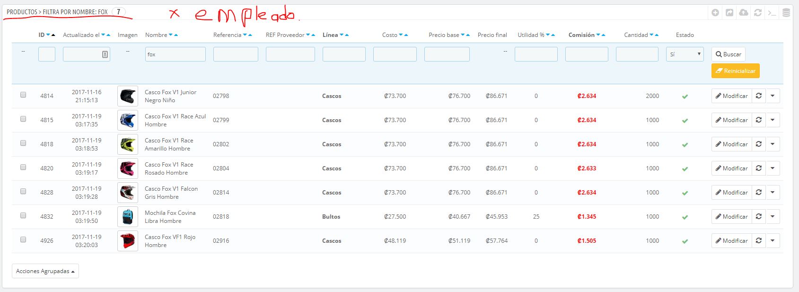Open the SQL query terminal icon
This screenshot has width=799, height=292.
[772, 13]
